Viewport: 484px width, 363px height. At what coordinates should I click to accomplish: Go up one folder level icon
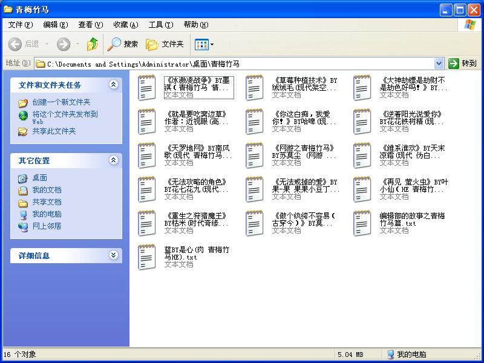click(93, 44)
